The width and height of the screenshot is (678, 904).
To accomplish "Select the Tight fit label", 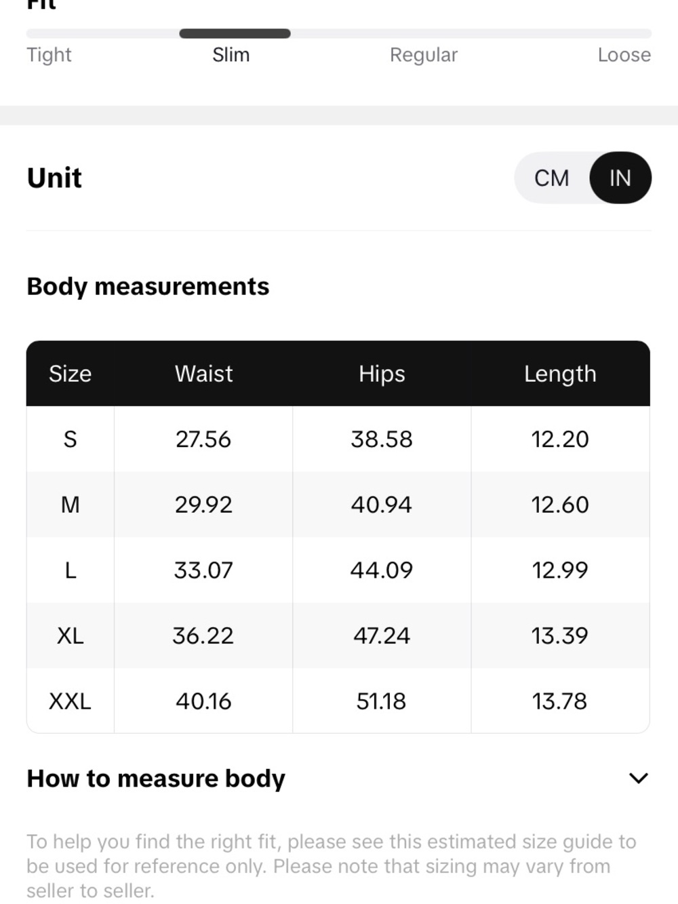I will click(49, 55).
